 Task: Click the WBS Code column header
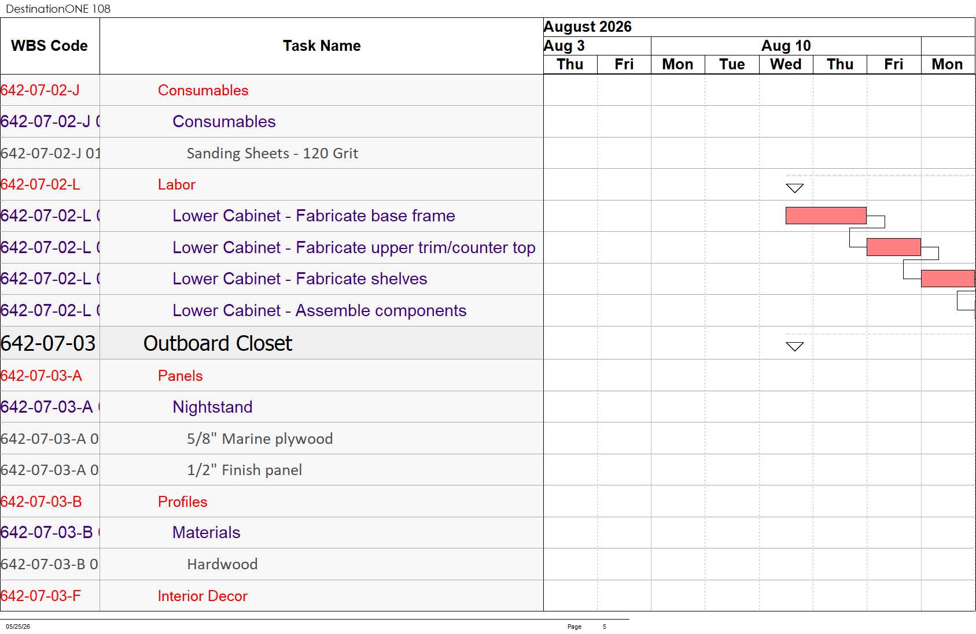pyautogui.click(x=50, y=46)
